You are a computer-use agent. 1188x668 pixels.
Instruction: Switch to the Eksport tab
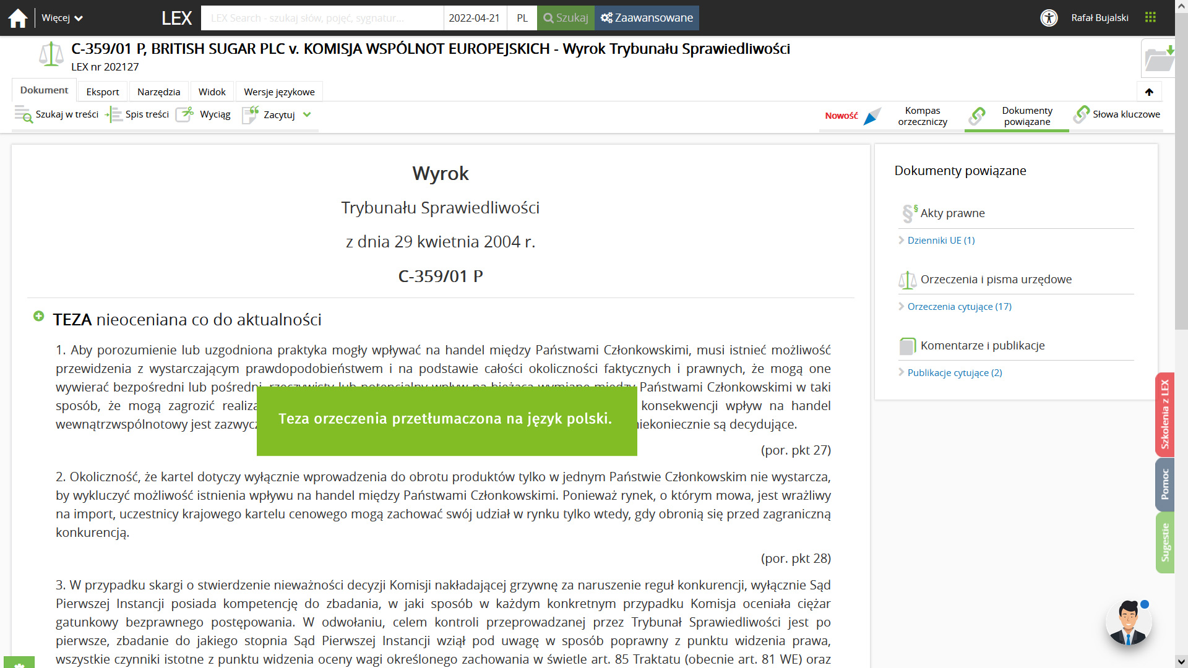103,92
